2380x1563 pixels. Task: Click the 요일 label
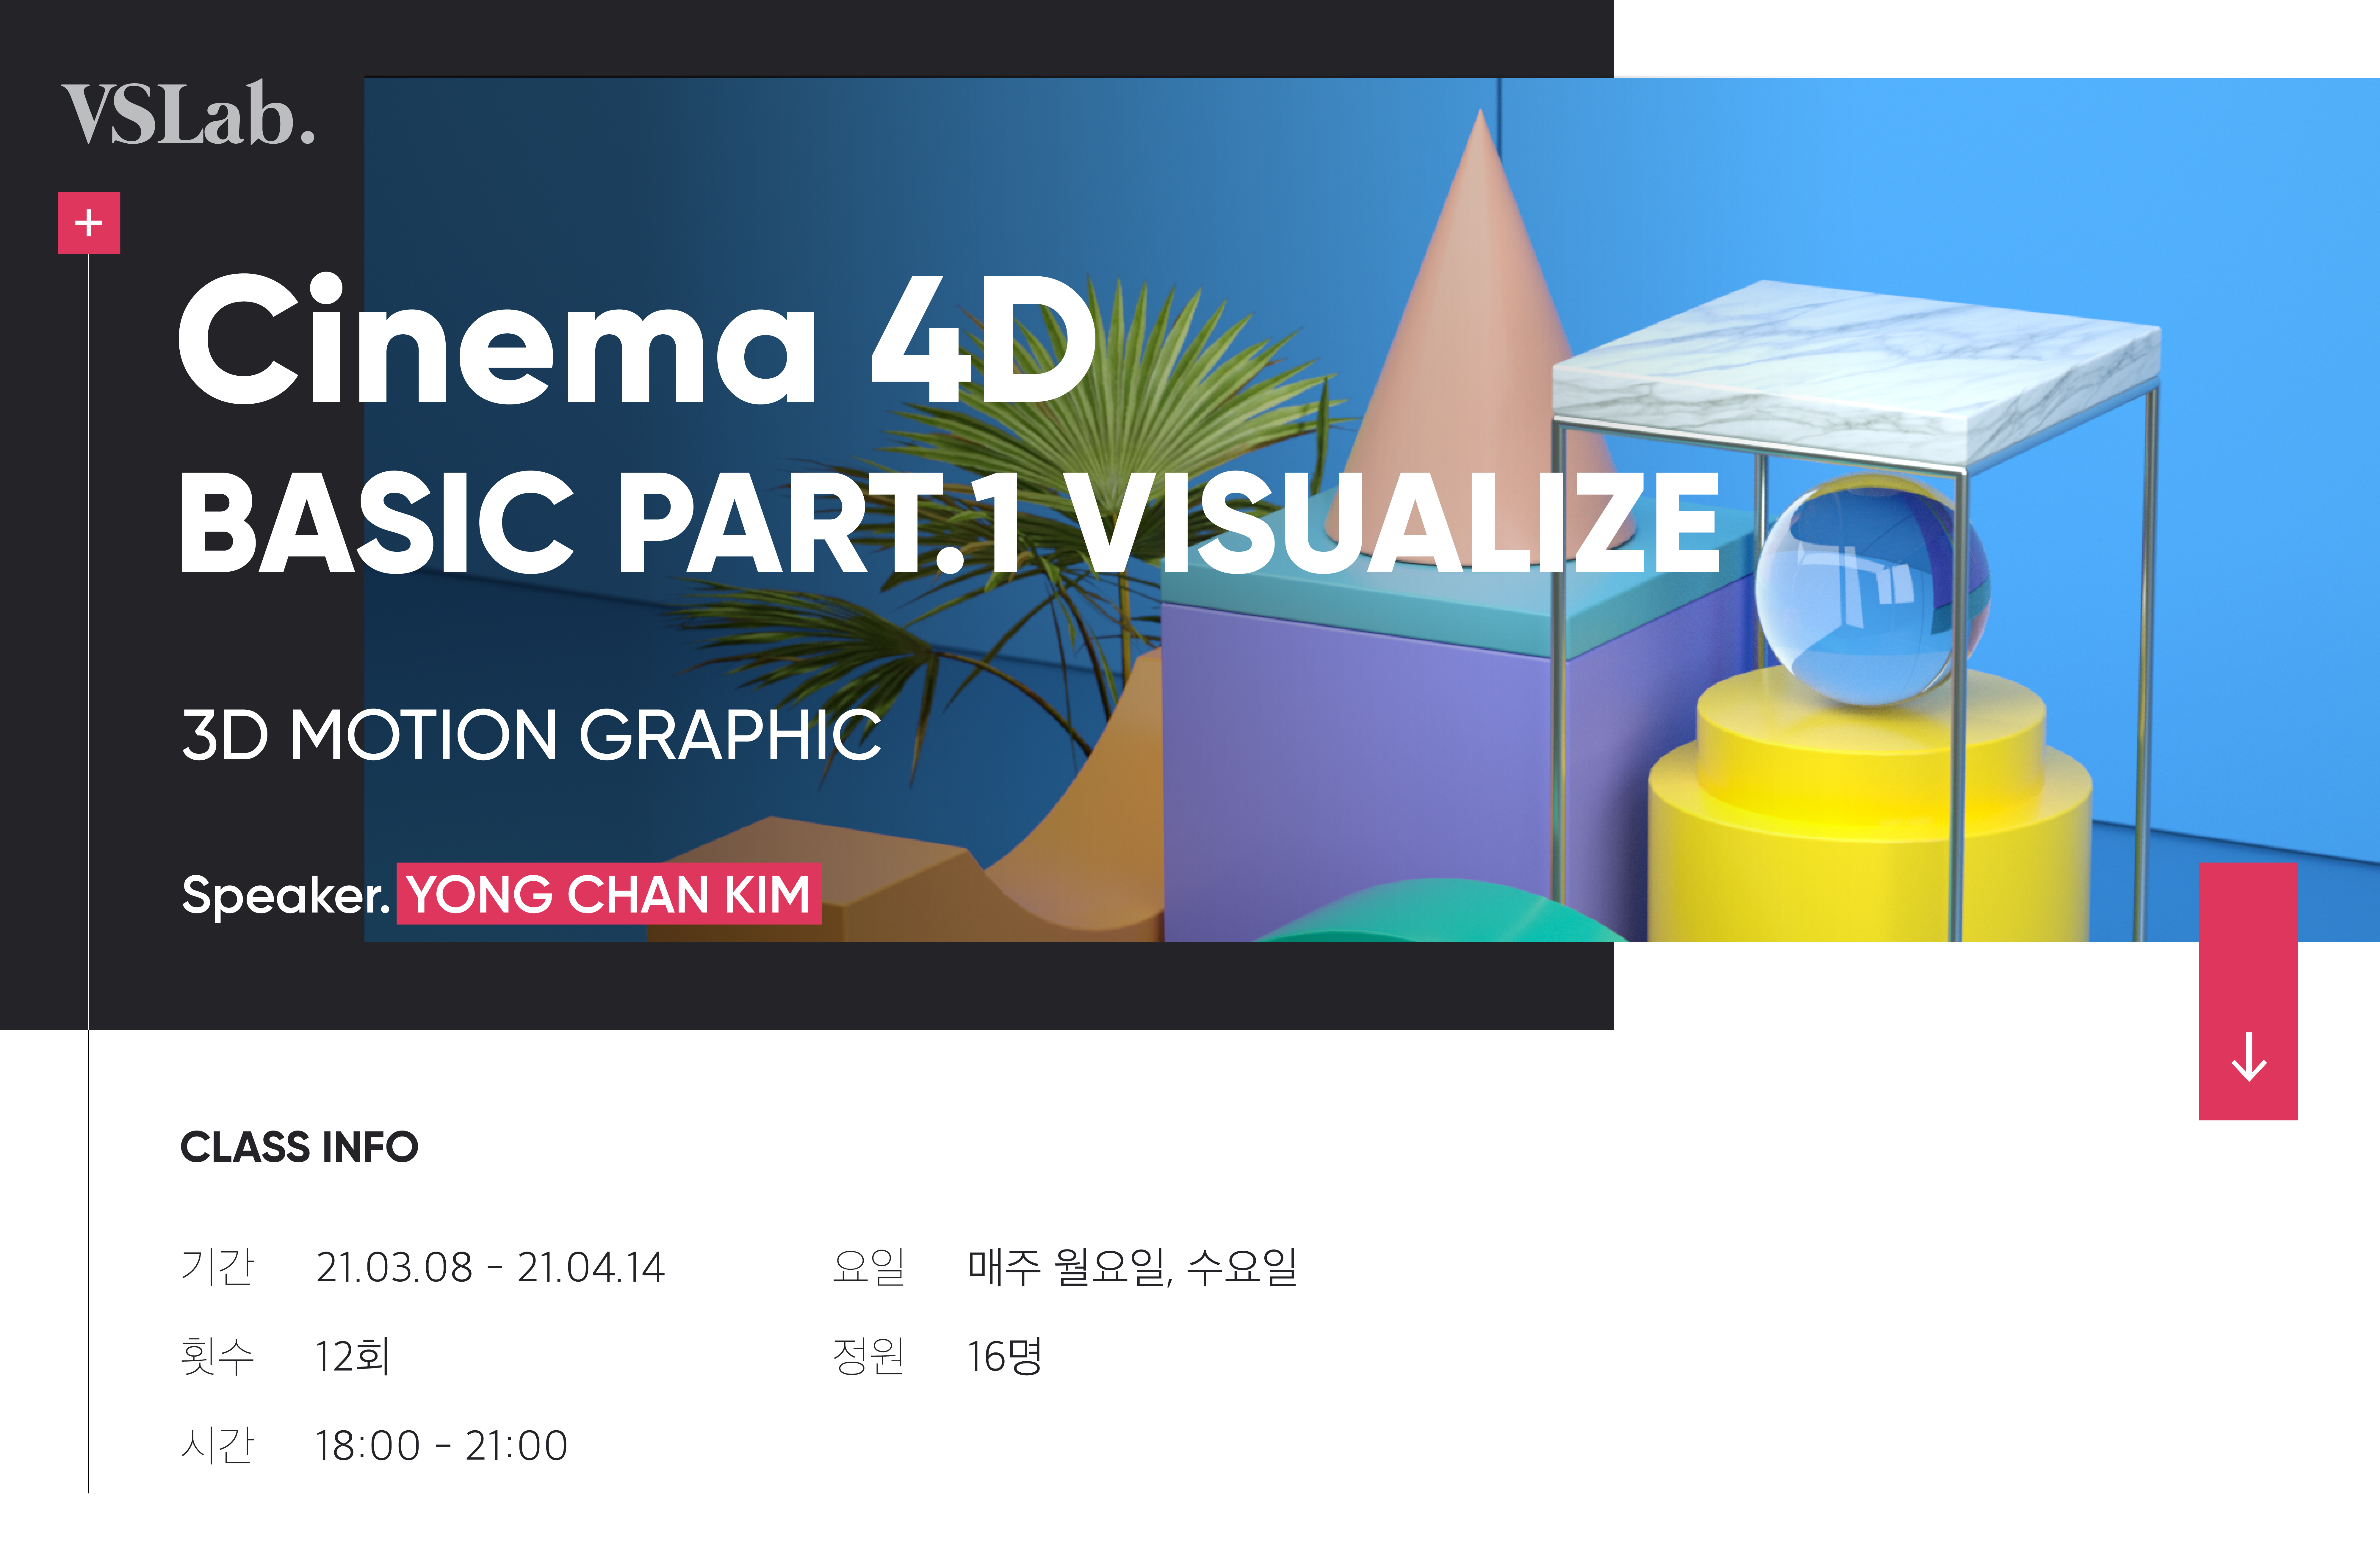pos(868,1267)
